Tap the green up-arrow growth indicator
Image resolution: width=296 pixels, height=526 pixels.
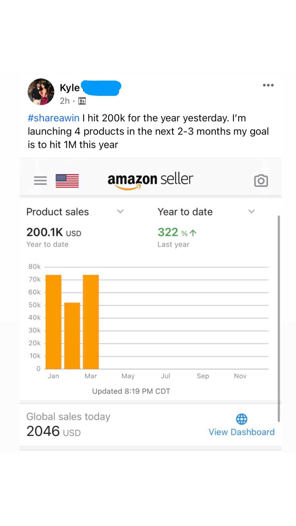tap(193, 233)
